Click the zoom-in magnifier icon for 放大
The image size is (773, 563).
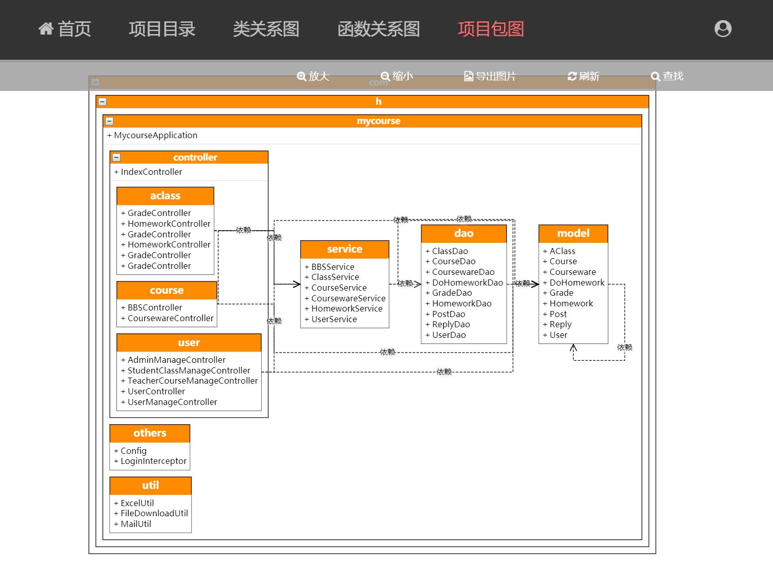click(301, 76)
